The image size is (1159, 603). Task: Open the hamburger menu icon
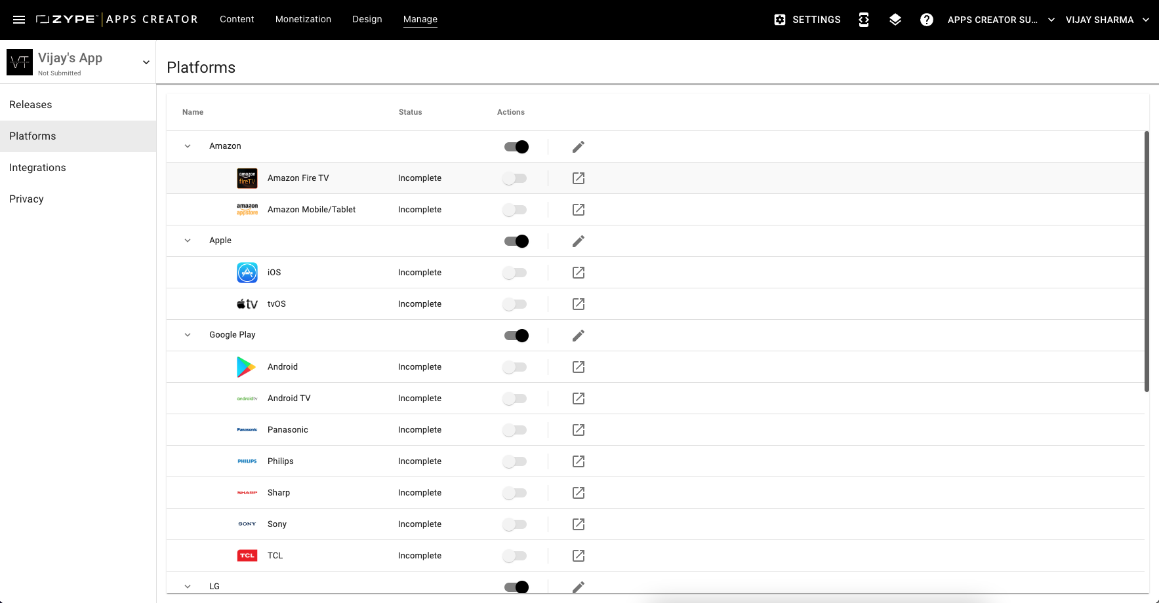click(x=19, y=20)
